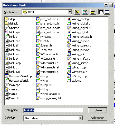Click the desktop shortcut toolbar icon
115x125 pixels.
point(85,12)
